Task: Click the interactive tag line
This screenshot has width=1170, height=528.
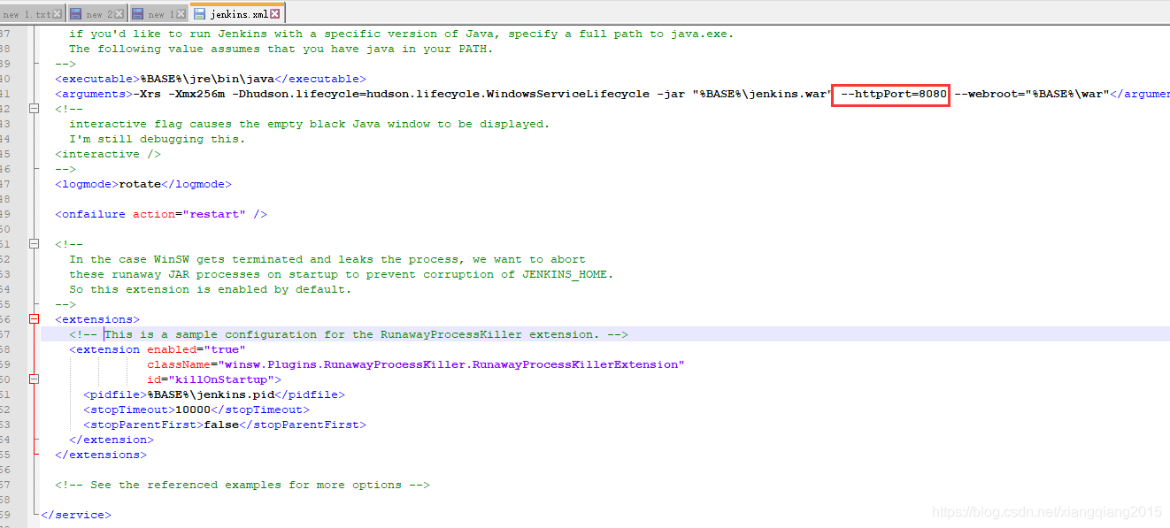Action: coord(108,154)
